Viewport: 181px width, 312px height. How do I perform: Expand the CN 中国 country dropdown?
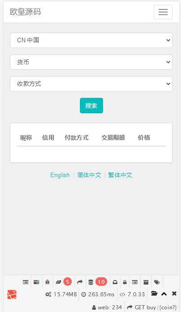click(91, 40)
